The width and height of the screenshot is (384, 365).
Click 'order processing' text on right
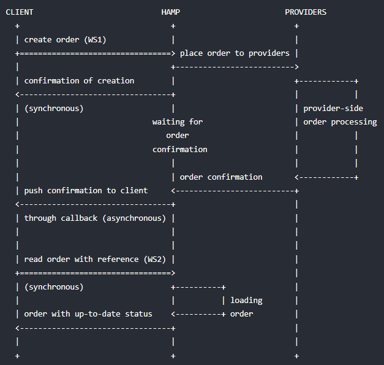(340, 122)
